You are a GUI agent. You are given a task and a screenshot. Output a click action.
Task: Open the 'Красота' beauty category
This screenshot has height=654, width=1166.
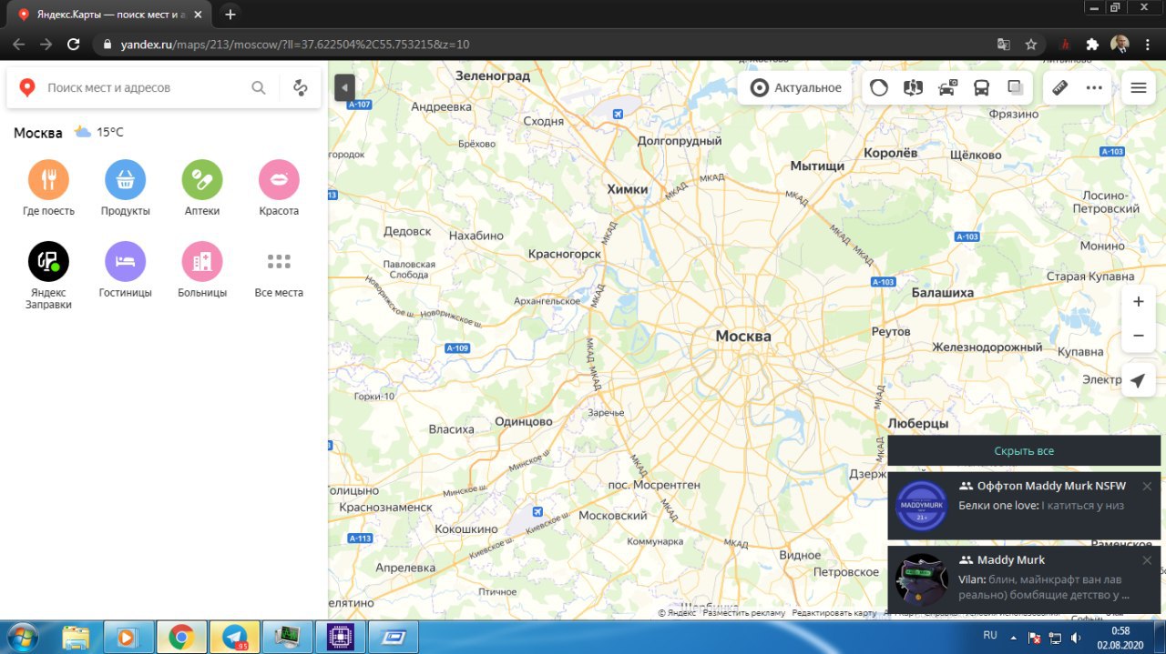[x=279, y=188]
